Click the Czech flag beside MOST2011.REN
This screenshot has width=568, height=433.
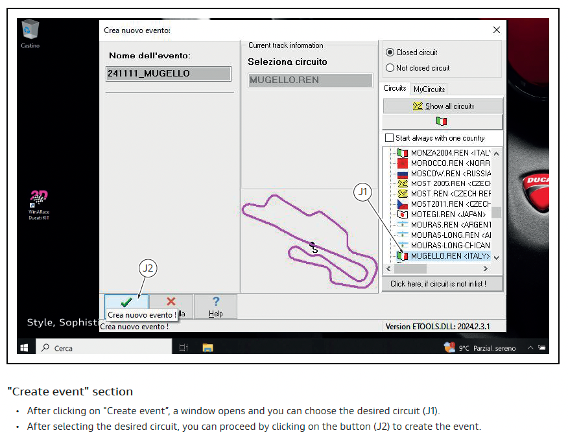(x=403, y=204)
